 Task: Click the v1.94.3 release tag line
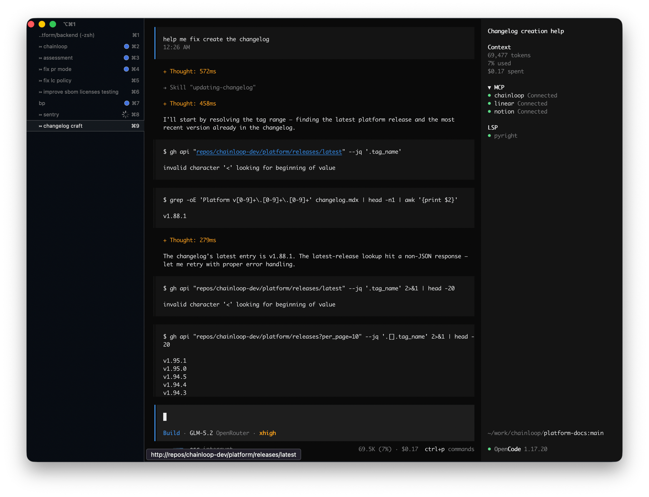(x=175, y=393)
